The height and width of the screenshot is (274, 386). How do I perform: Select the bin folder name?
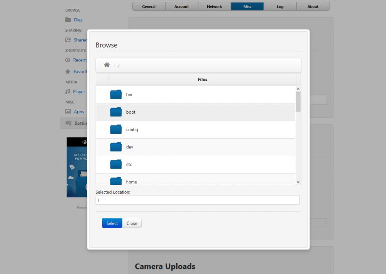point(129,95)
